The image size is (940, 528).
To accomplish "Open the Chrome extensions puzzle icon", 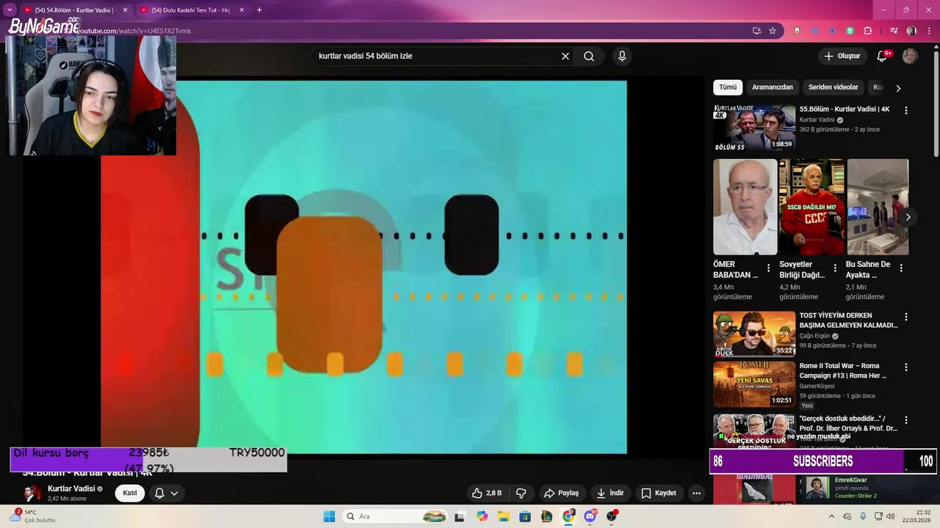I will click(867, 31).
